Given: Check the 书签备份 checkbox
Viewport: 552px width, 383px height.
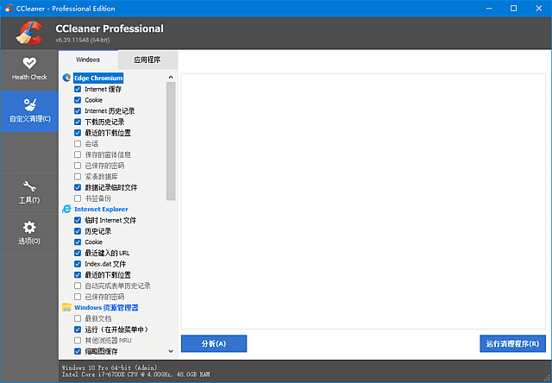Looking at the screenshot, I should 78,198.
